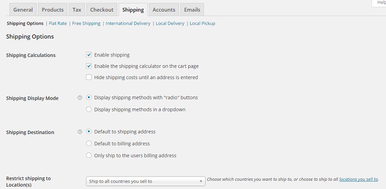386x189 pixels.
Task: Choose Default to shipping address
Action: pyautogui.click(x=89, y=132)
